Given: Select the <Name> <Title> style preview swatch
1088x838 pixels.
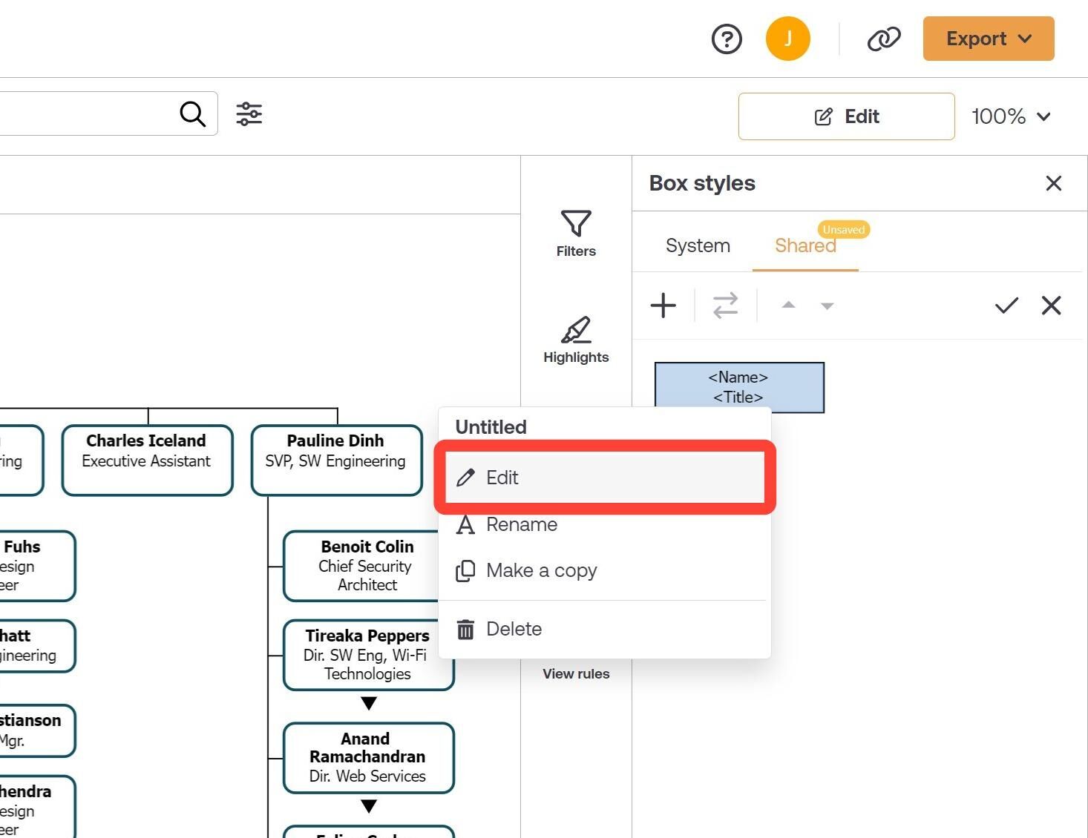Looking at the screenshot, I should coord(738,386).
